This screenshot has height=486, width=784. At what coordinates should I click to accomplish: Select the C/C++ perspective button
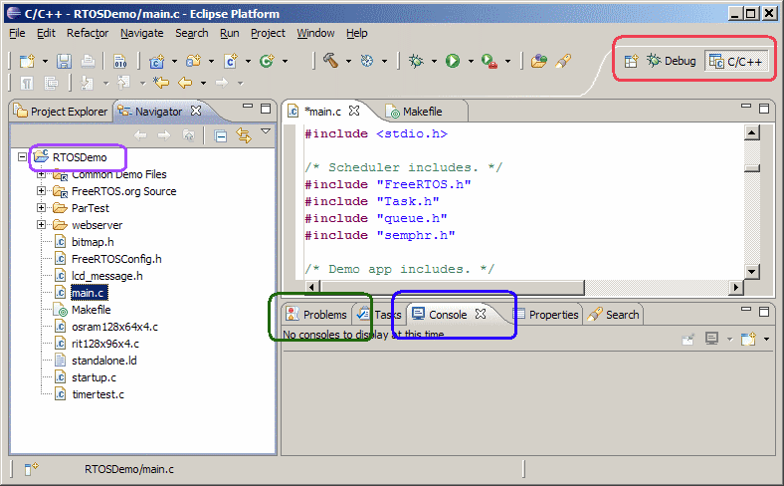(x=736, y=61)
